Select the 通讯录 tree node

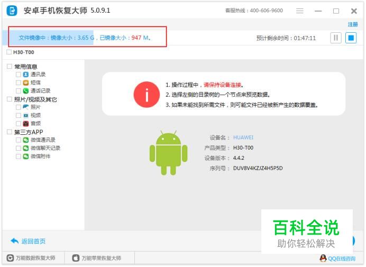pyautogui.click(x=38, y=75)
